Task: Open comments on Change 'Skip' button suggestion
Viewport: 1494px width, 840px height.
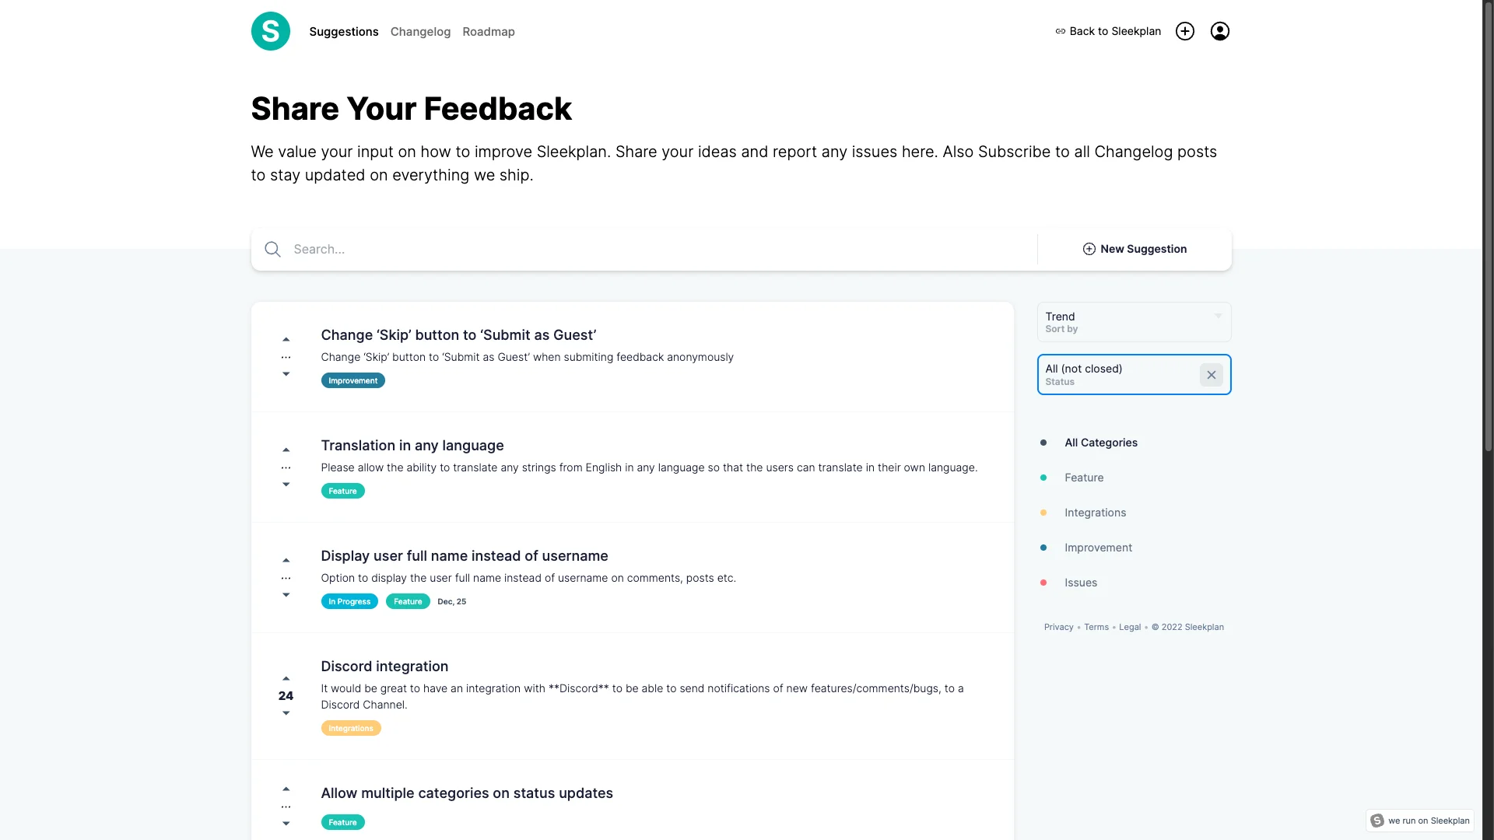Action: tap(286, 356)
